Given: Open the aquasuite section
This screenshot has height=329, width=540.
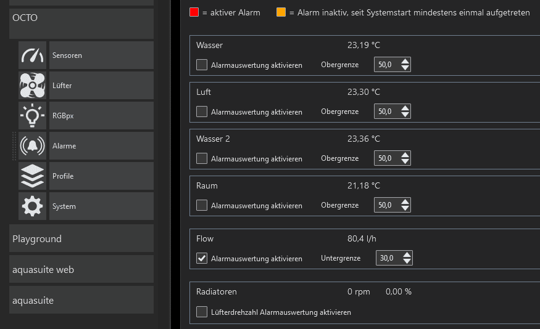Looking at the screenshot, I should click(81, 300).
